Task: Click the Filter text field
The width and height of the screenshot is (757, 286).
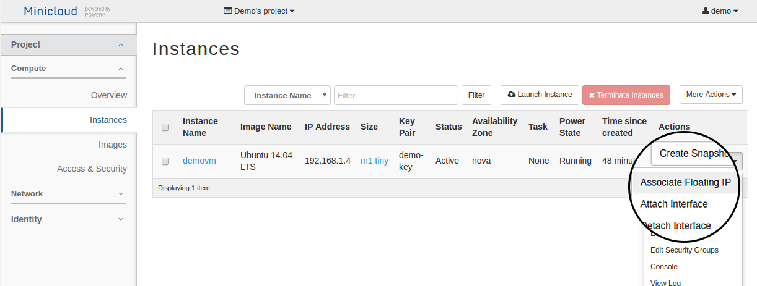Action: (x=396, y=95)
